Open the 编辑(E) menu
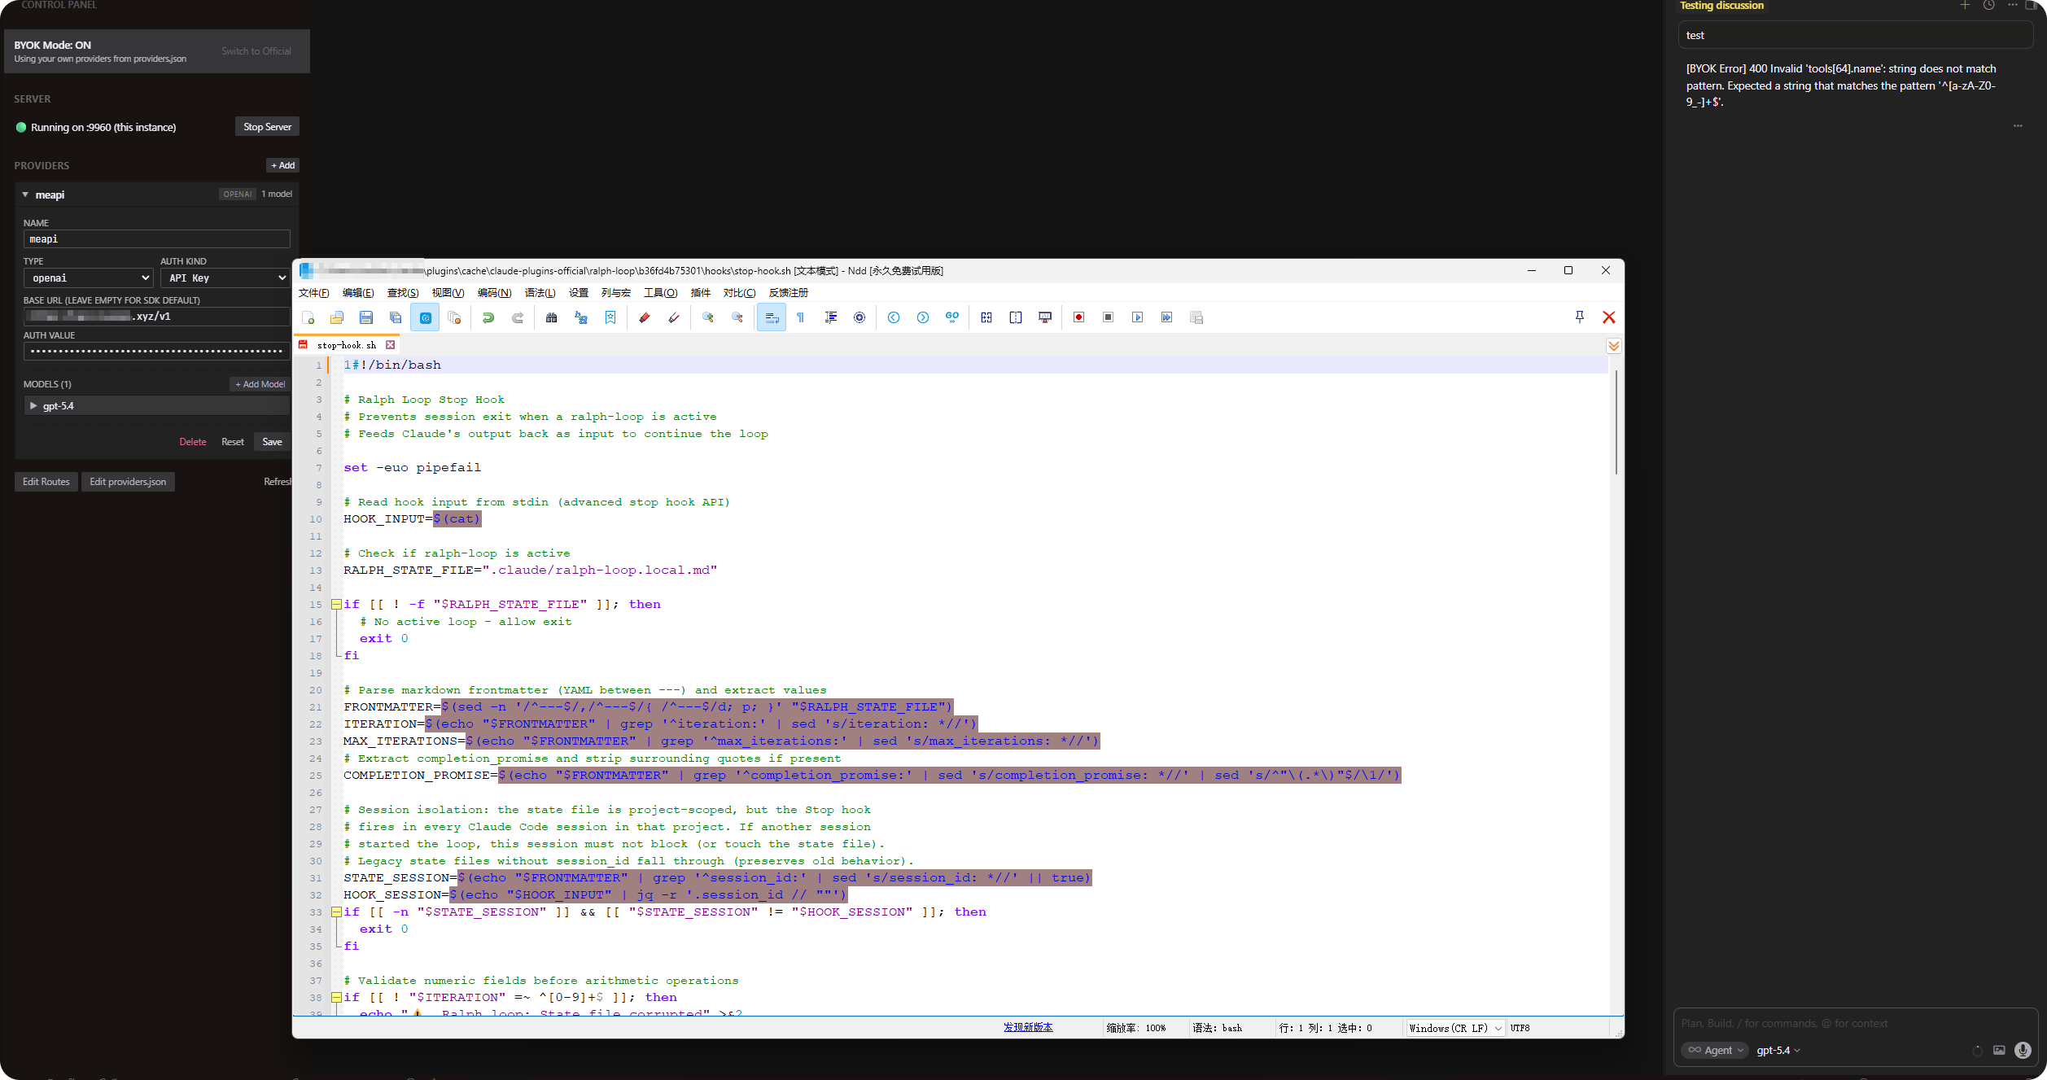Viewport: 2047px width, 1080px height. [358, 293]
